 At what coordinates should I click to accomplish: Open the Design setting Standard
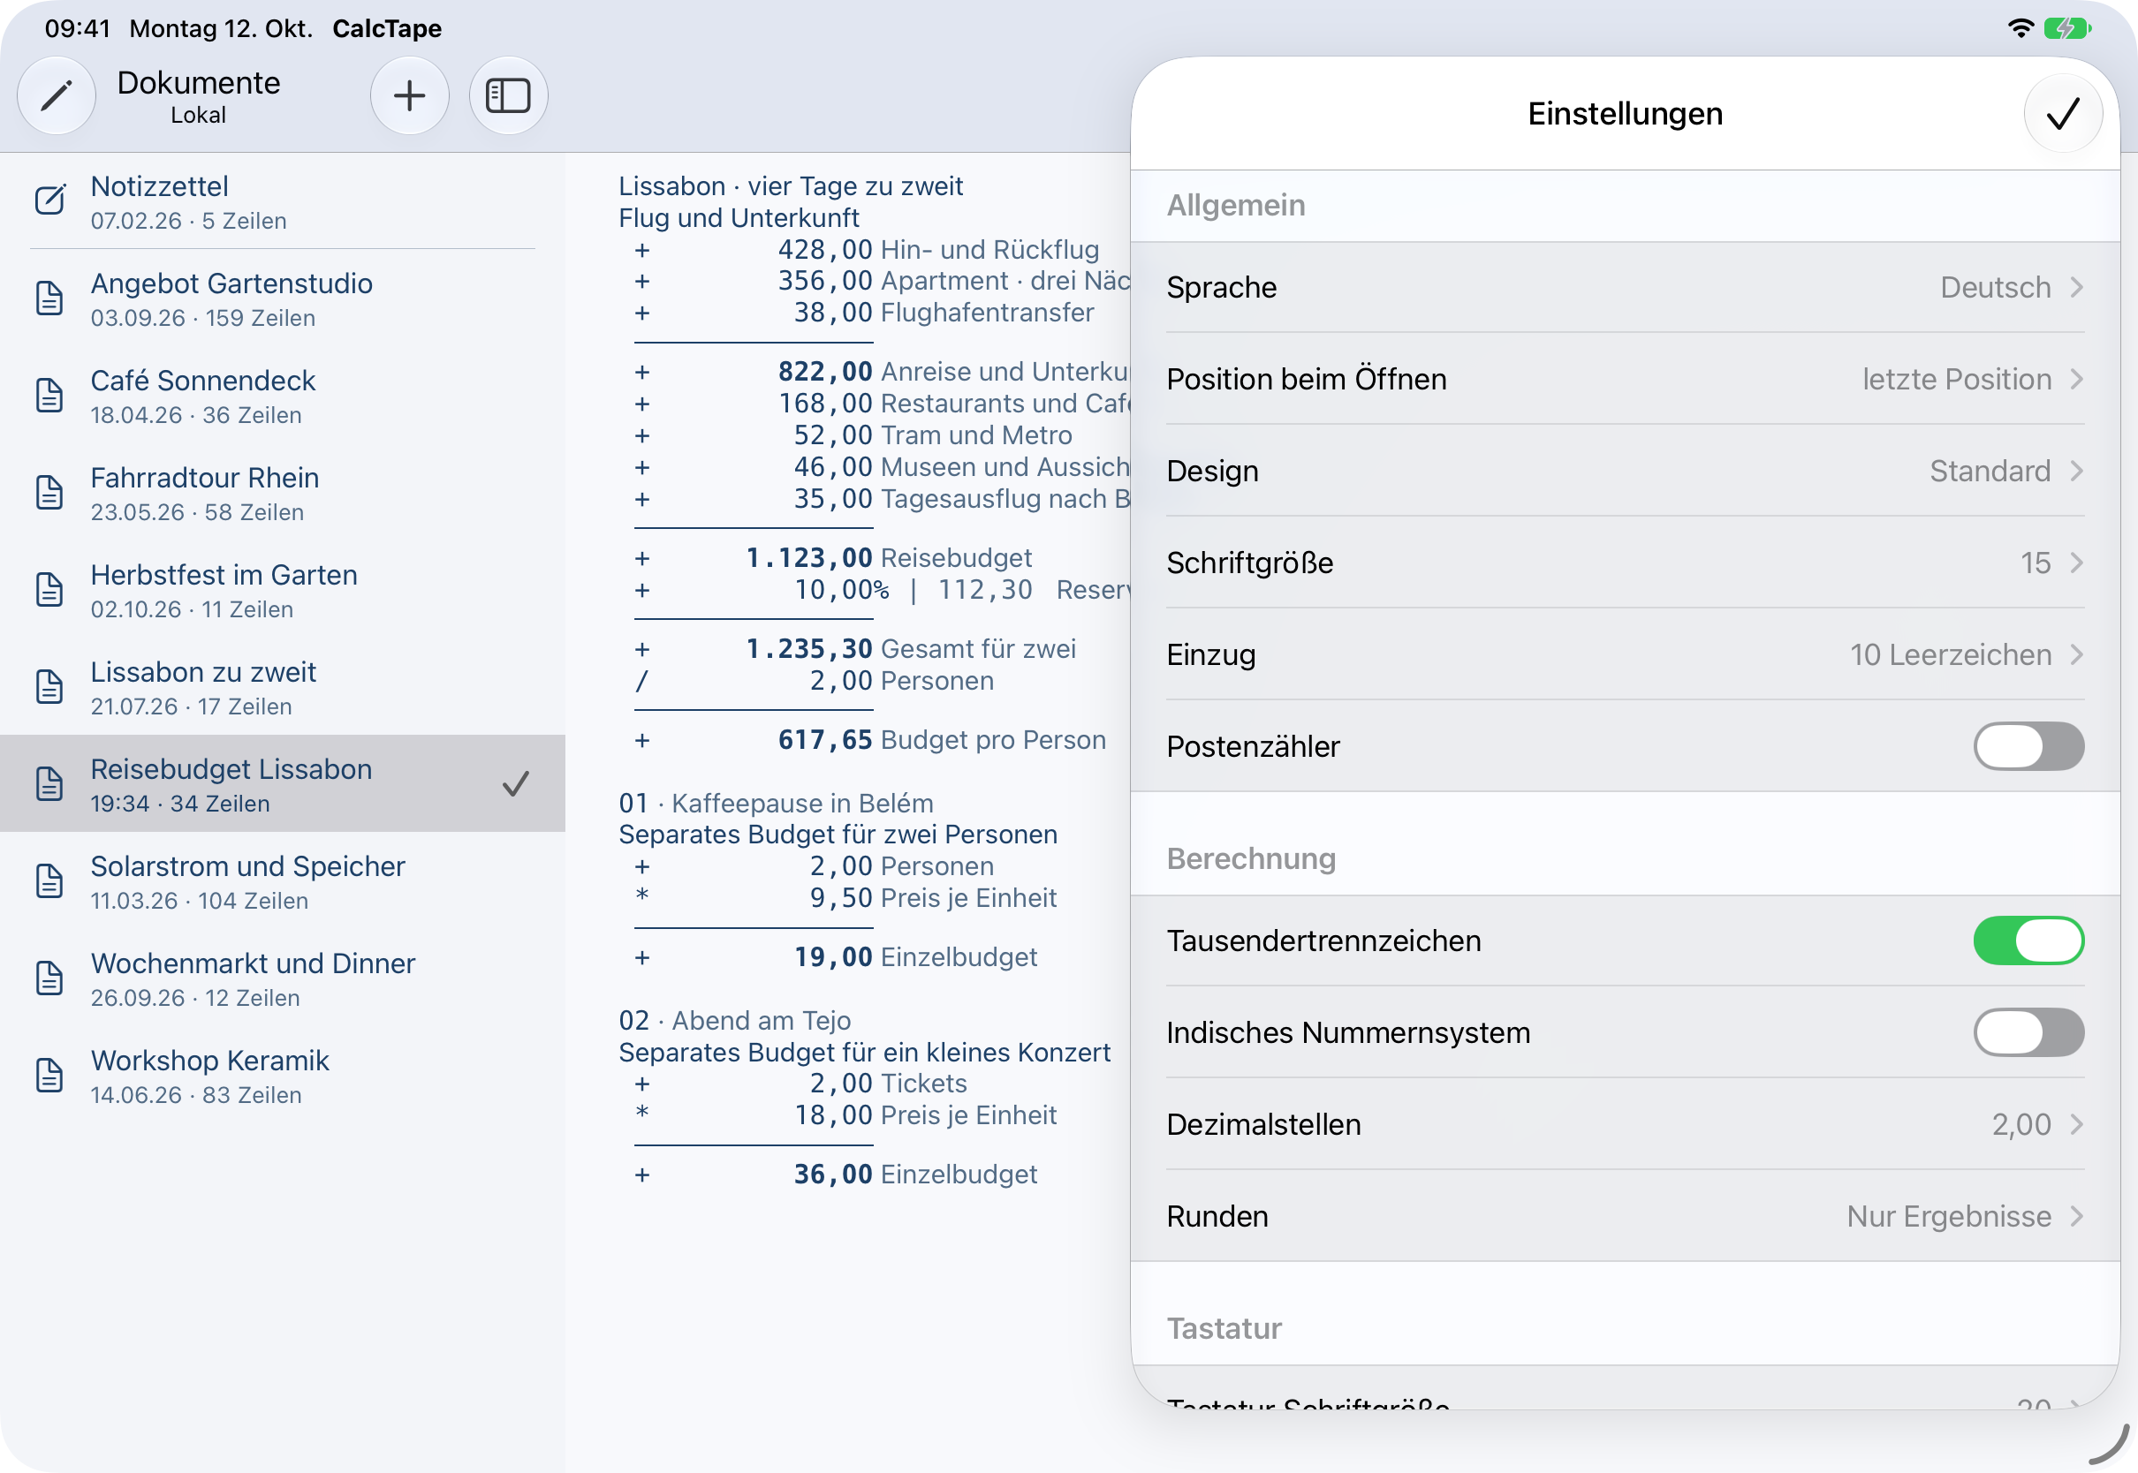(x=1625, y=471)
